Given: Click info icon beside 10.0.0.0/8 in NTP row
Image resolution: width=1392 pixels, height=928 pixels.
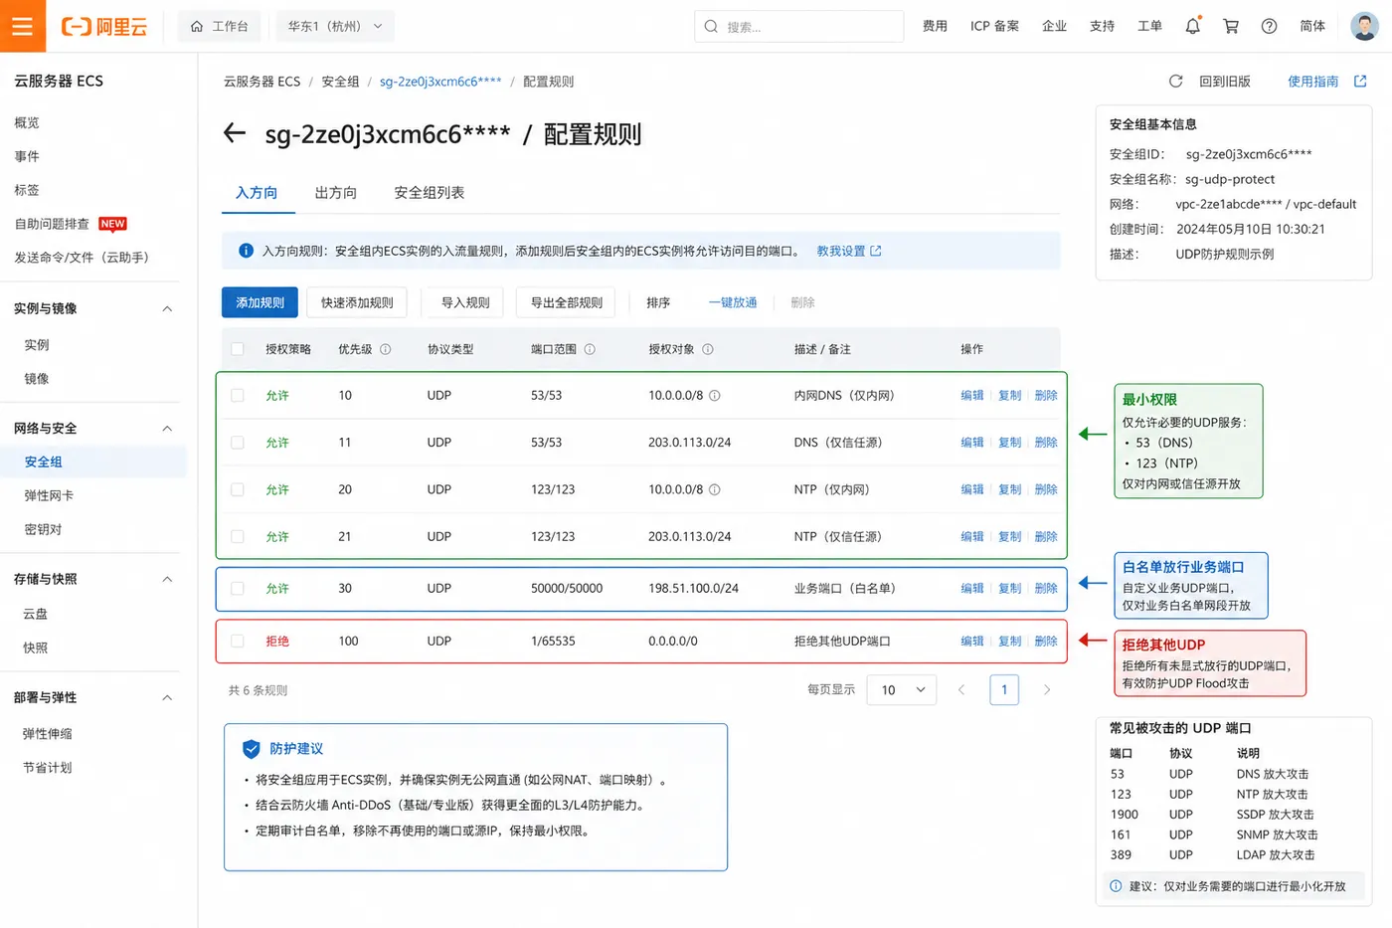Looking at the screenshot, I should (x=715, y=489).
